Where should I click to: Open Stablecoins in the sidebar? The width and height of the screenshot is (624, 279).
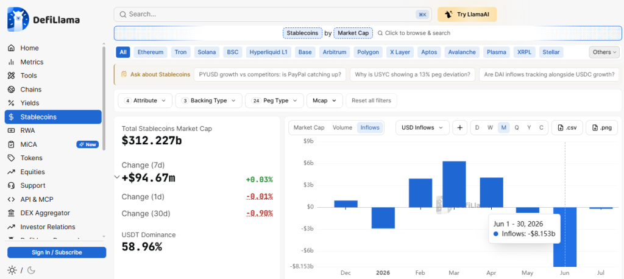[54, 117]
